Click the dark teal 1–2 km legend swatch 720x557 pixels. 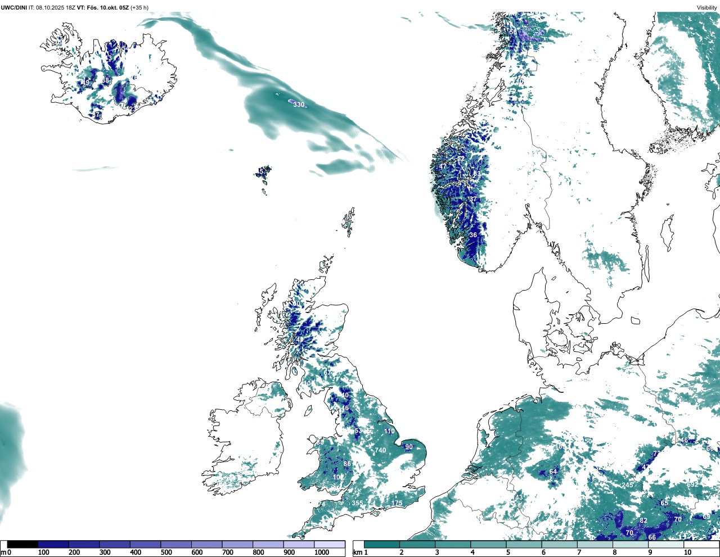(x=382, y=544)
